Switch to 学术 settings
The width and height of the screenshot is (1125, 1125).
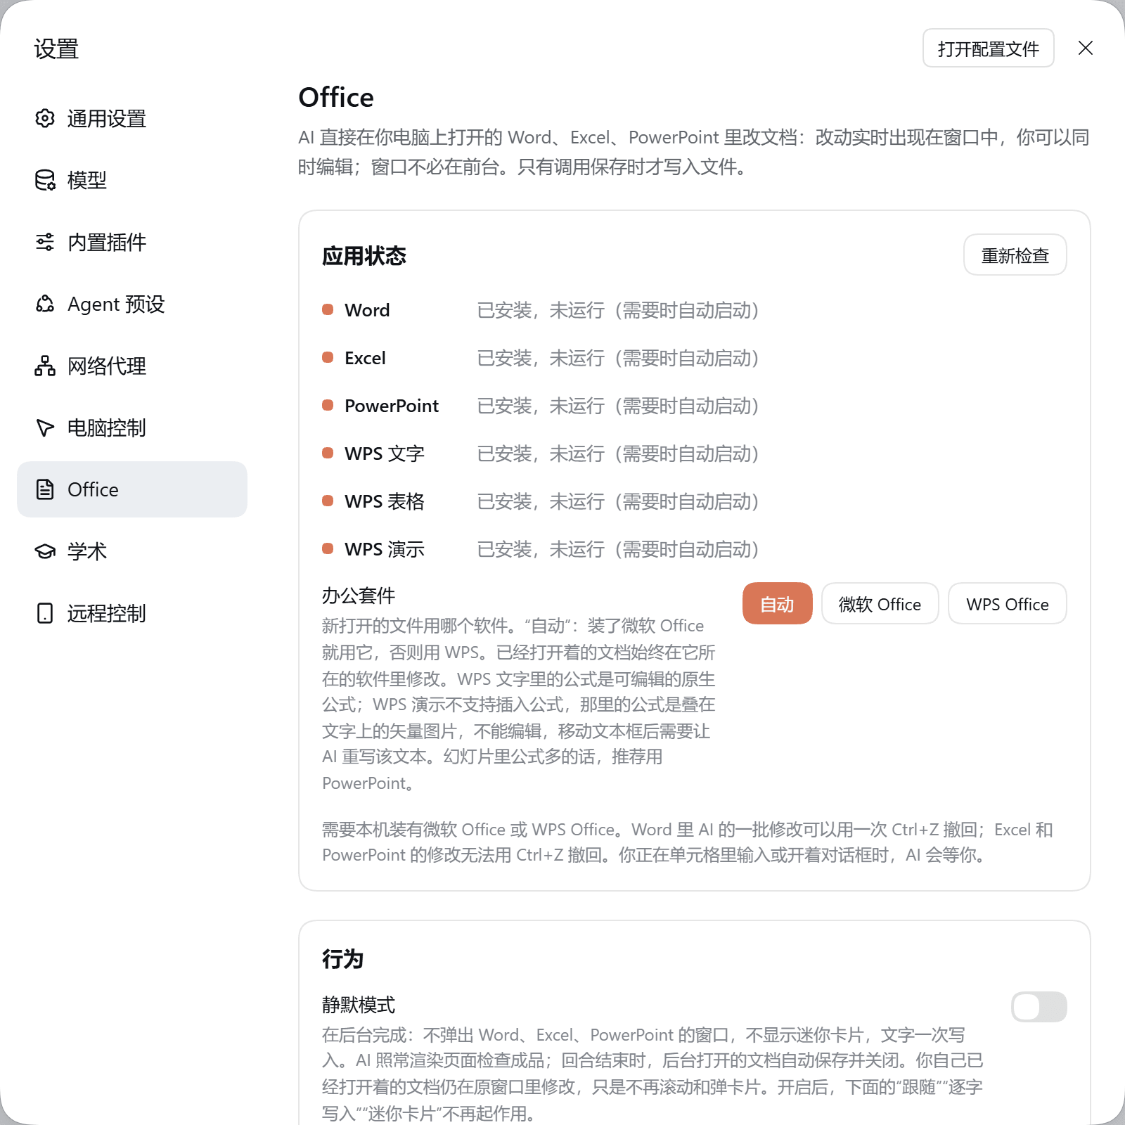tap(132, 551)
